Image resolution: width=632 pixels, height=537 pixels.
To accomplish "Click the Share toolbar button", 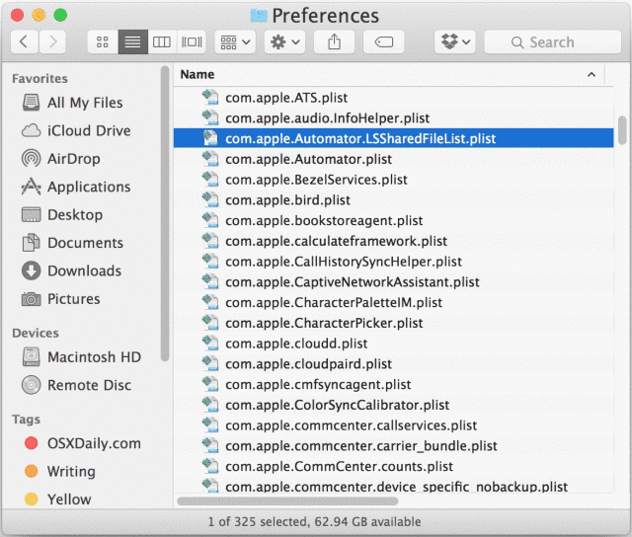I will click(x=334, y=42).
